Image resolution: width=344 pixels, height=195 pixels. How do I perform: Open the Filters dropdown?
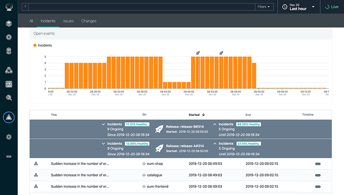pyautogui.click(x=264, y=7)
